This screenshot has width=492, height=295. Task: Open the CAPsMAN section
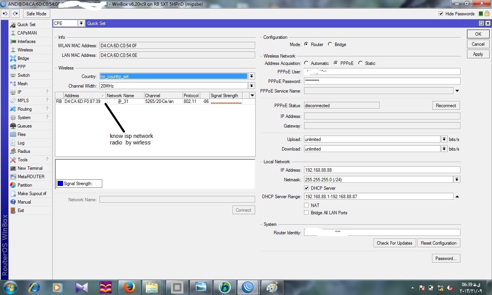pos(27,33)
